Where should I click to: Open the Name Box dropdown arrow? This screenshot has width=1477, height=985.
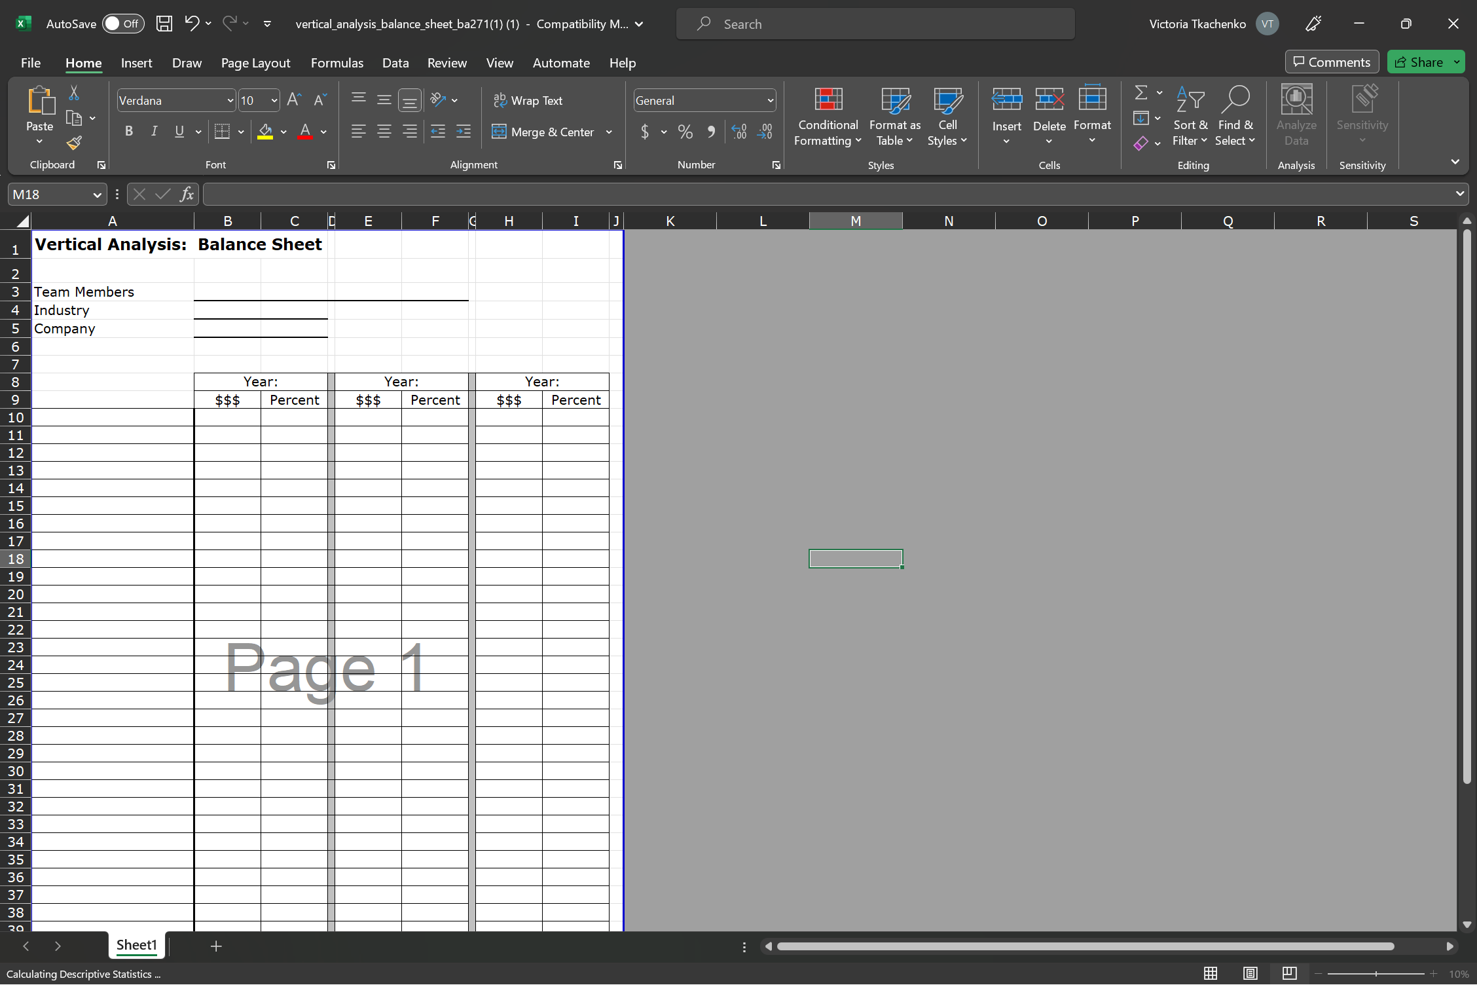point(97,195)
